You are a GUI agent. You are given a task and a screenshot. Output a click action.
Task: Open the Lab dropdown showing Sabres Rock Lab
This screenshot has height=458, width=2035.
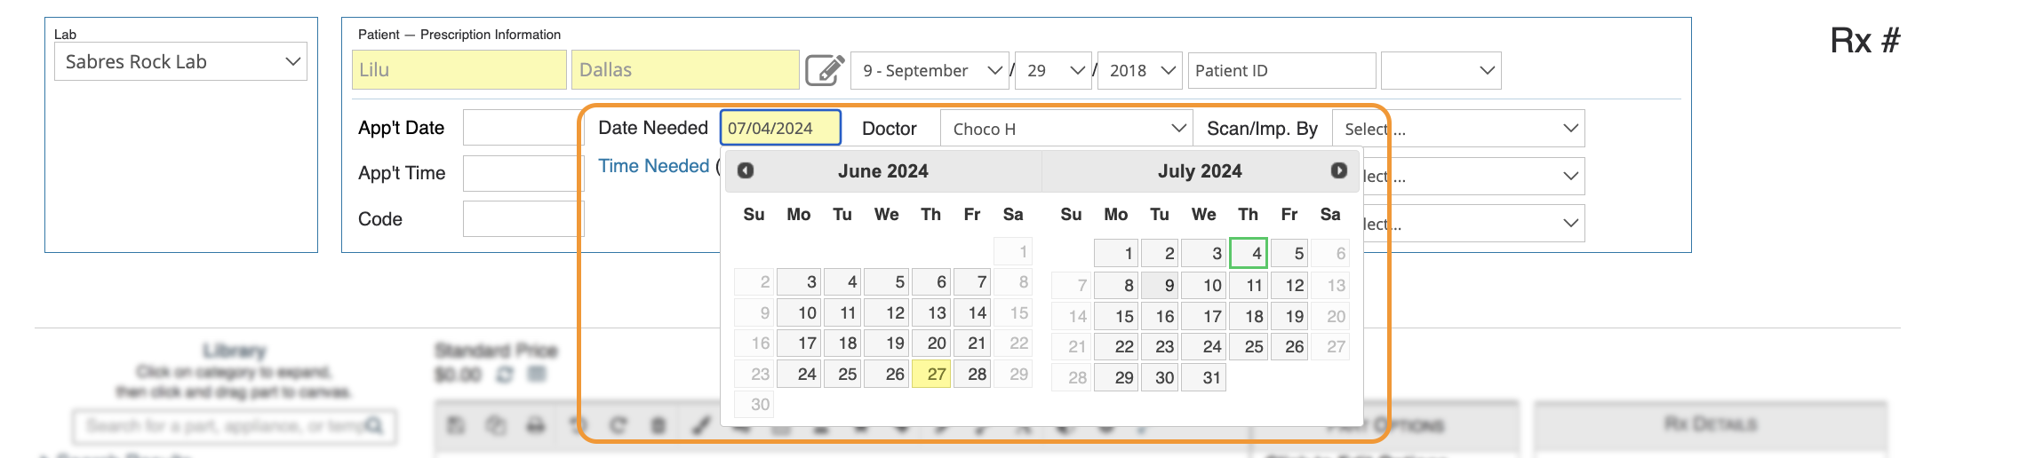pos(180,61)
